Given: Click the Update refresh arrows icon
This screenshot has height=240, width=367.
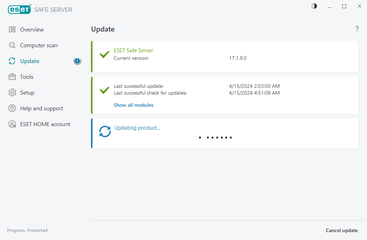Looking at the screenshot, I should pos(11,61).
